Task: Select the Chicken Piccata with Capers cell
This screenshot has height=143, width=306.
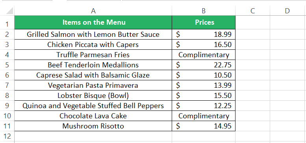Action: click(x=93, y=45)
